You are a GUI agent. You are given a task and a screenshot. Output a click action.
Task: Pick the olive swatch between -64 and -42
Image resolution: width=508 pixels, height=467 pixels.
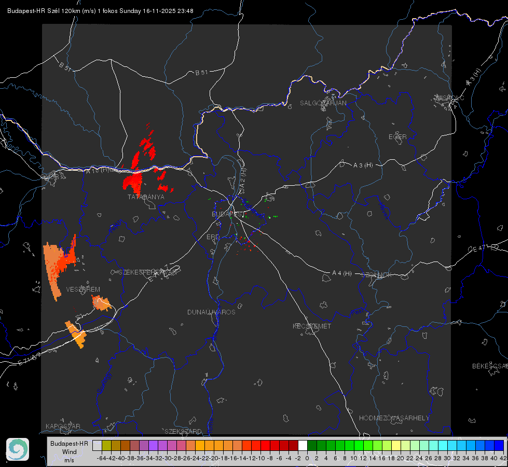point(106,446)
